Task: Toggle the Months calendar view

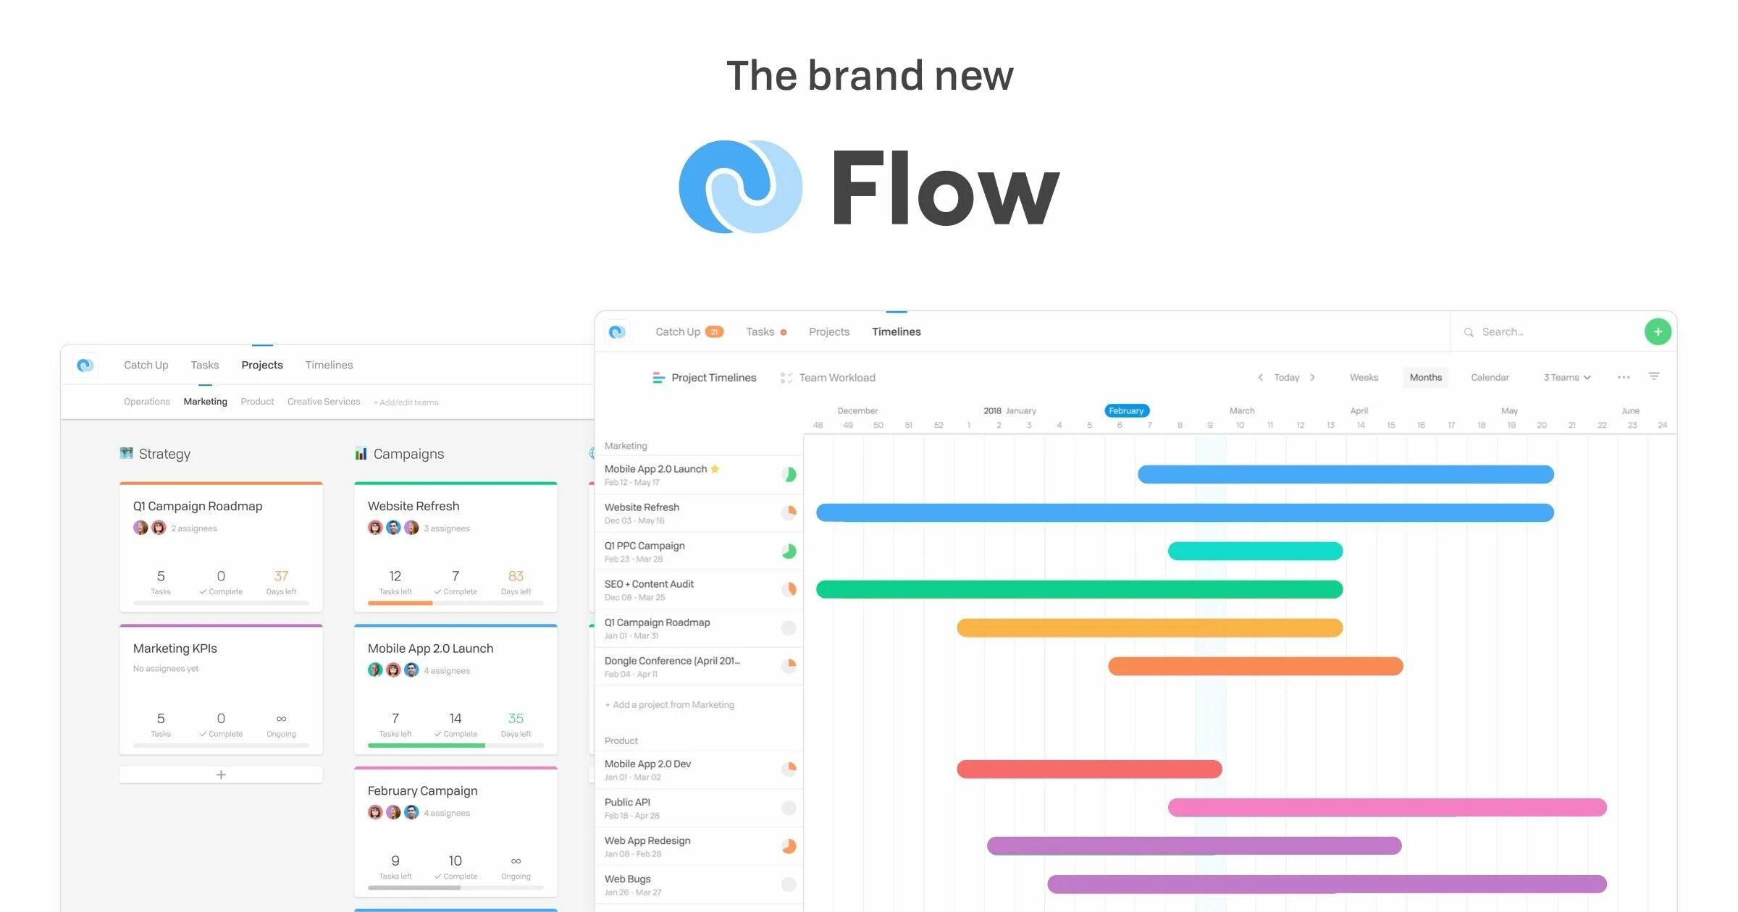Action: 1425,377
